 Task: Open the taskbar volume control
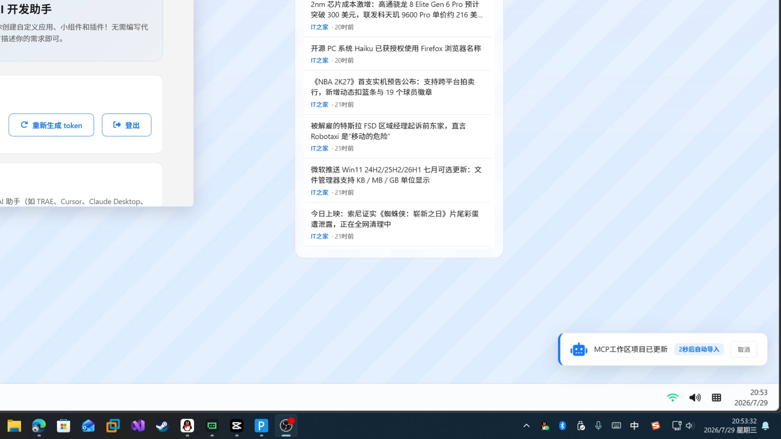[x=689, y=426]
